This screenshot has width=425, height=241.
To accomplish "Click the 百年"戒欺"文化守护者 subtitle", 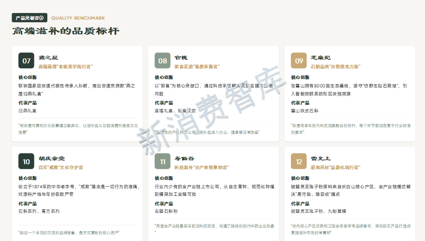I will point(61,167).
